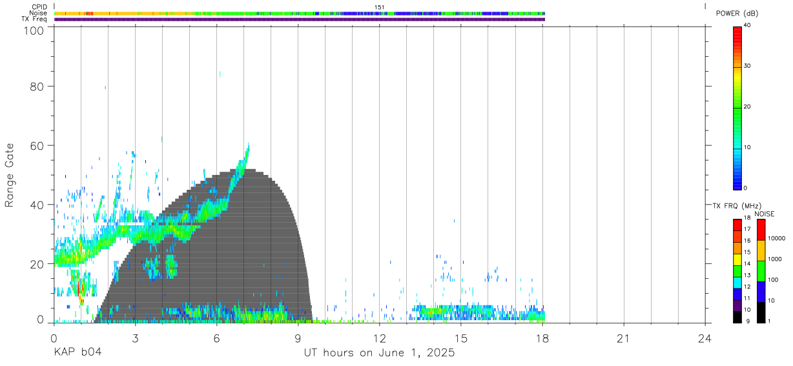Select the 12 tick on UT hours axis
Image resolution: width=793 pixels, height=366 pixels.
tap(379, 338)
